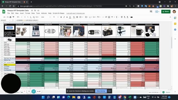Open the Arial font dropdown
This screenshot has width=178, height=100.
pyautogui.click(x=46, y=17)
